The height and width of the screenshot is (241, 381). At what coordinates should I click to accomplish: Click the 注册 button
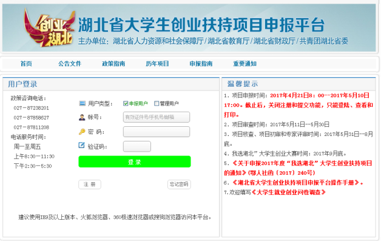coord(90,185)
